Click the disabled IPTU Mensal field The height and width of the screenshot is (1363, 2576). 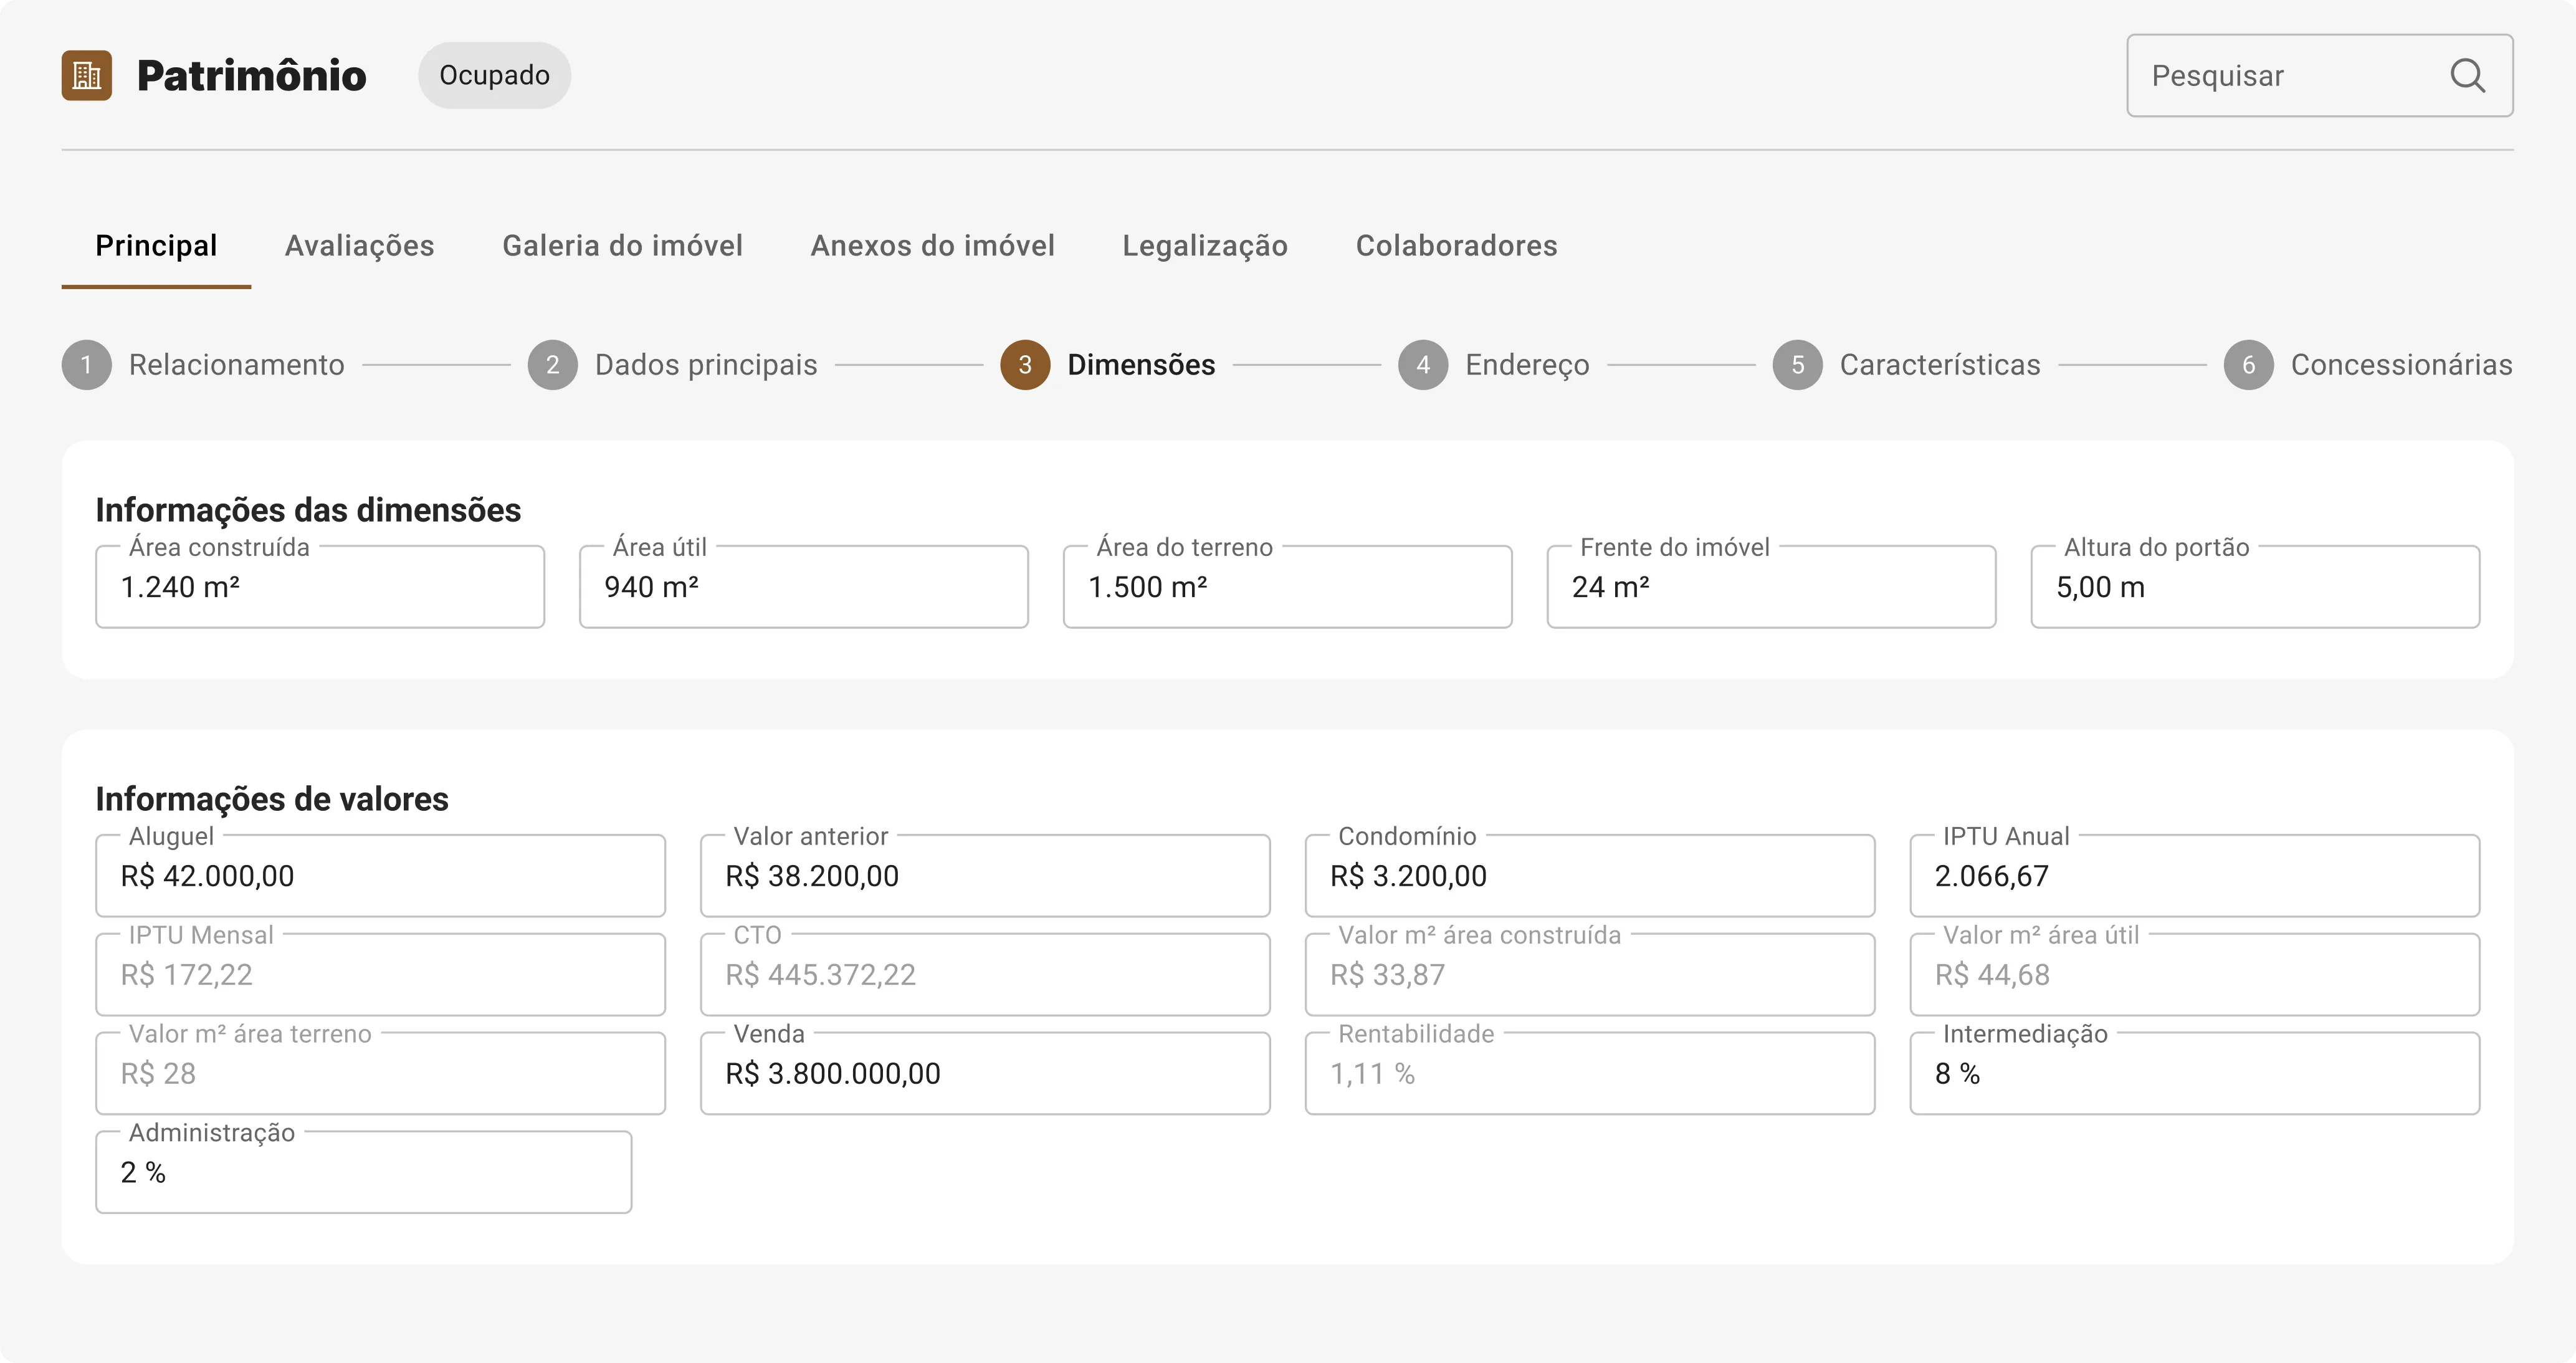pyautogui.click(x=381, y=975)
